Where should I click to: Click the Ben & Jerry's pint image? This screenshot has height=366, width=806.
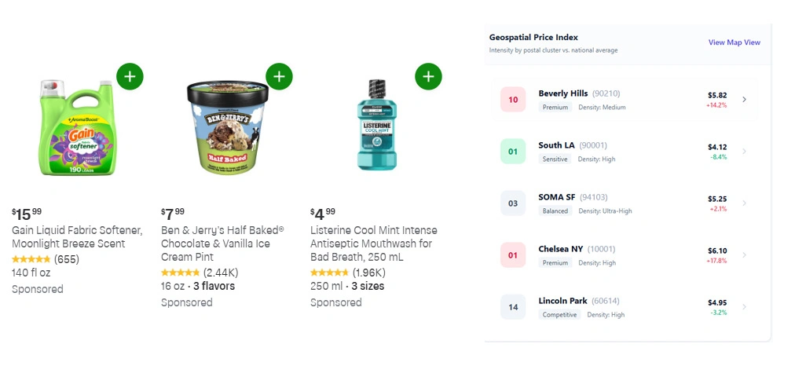point(228,126)
